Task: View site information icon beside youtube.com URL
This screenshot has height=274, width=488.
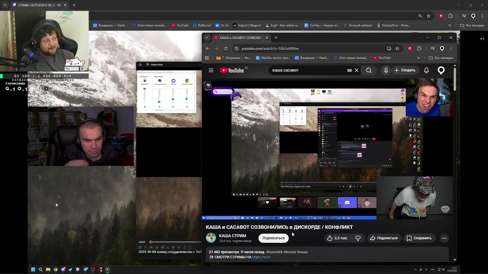Action: [x=236, y=48]
